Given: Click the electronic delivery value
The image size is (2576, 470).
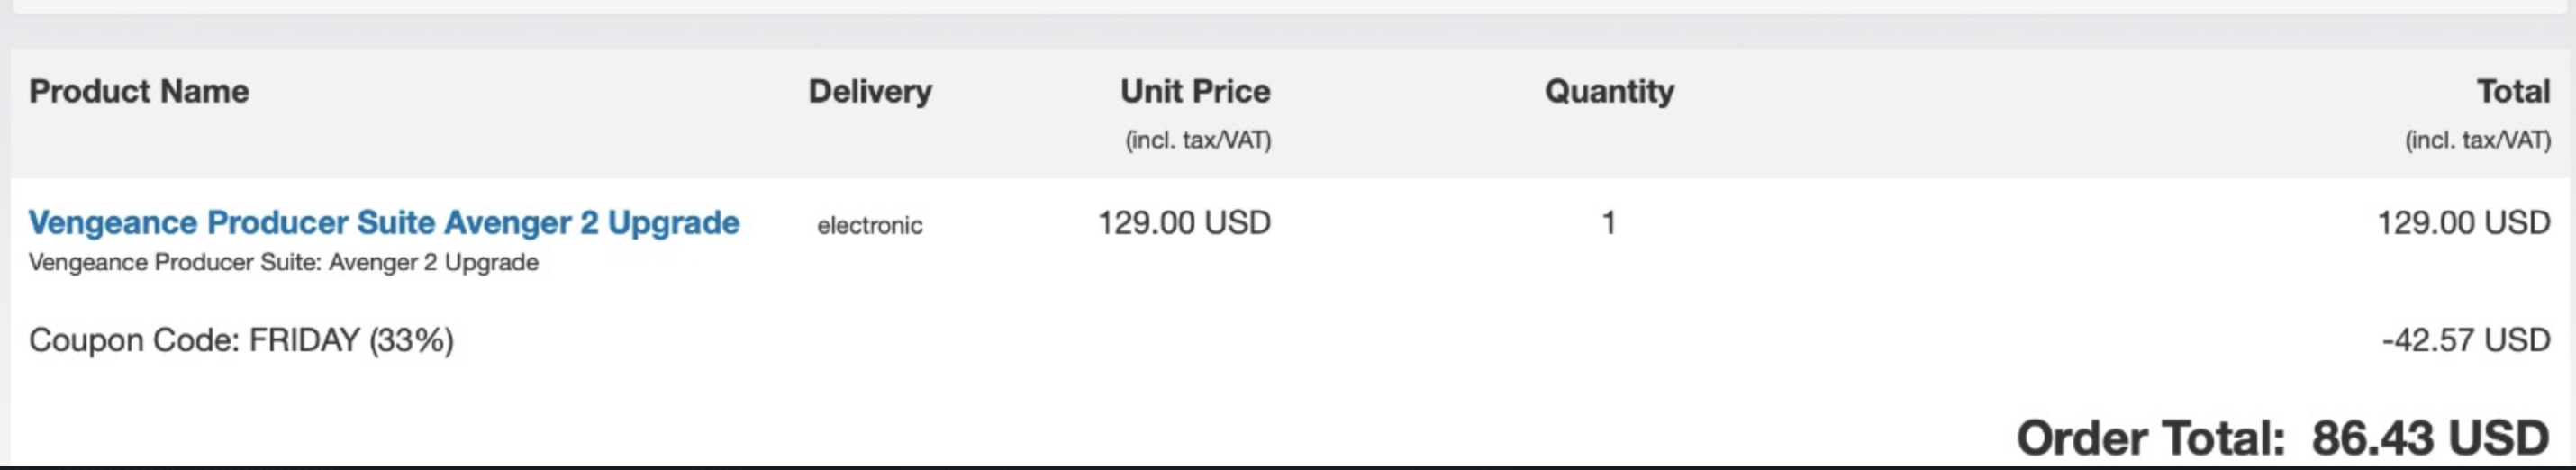Looking at the screenshot, I should click(870, 226).
